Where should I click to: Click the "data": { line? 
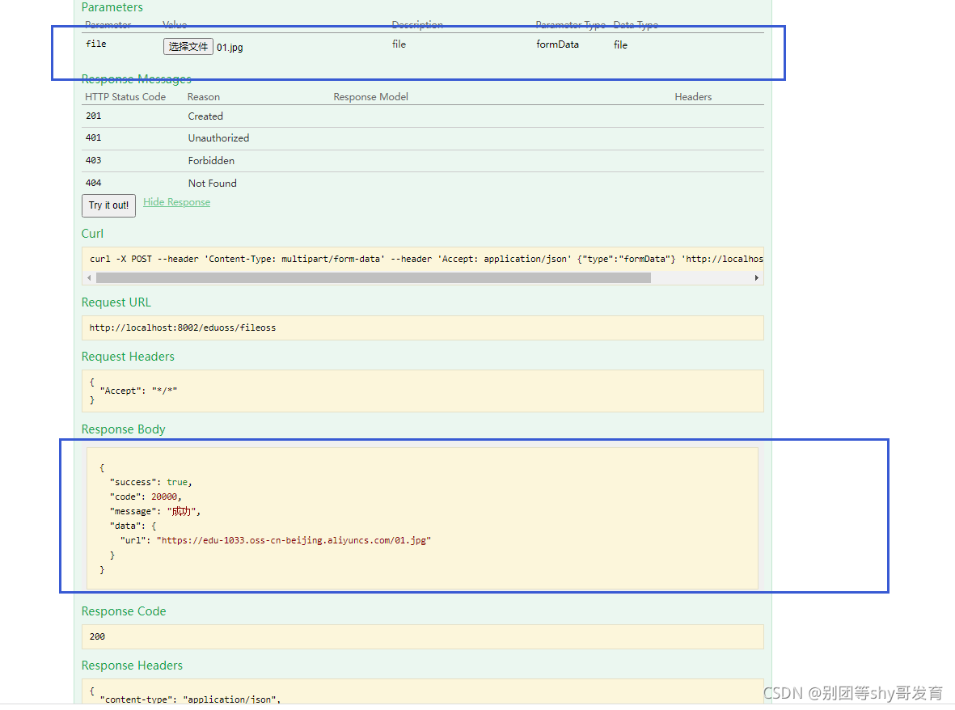coord(133,526)
